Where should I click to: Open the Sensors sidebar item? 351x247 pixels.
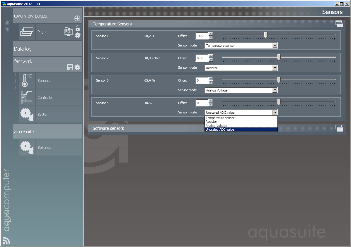tap(59, 80)
